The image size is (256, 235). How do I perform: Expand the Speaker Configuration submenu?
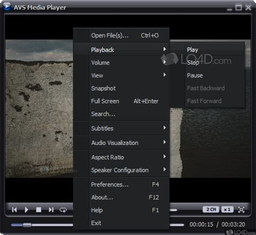tap(121, 170)
